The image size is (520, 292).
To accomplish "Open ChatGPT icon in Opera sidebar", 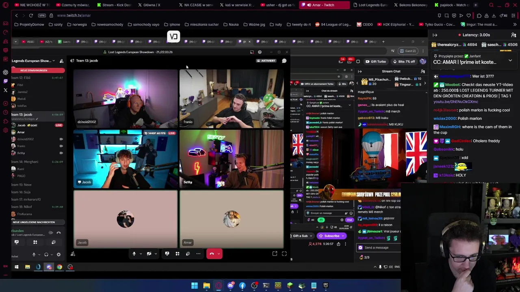I will (x=5, y=72).
